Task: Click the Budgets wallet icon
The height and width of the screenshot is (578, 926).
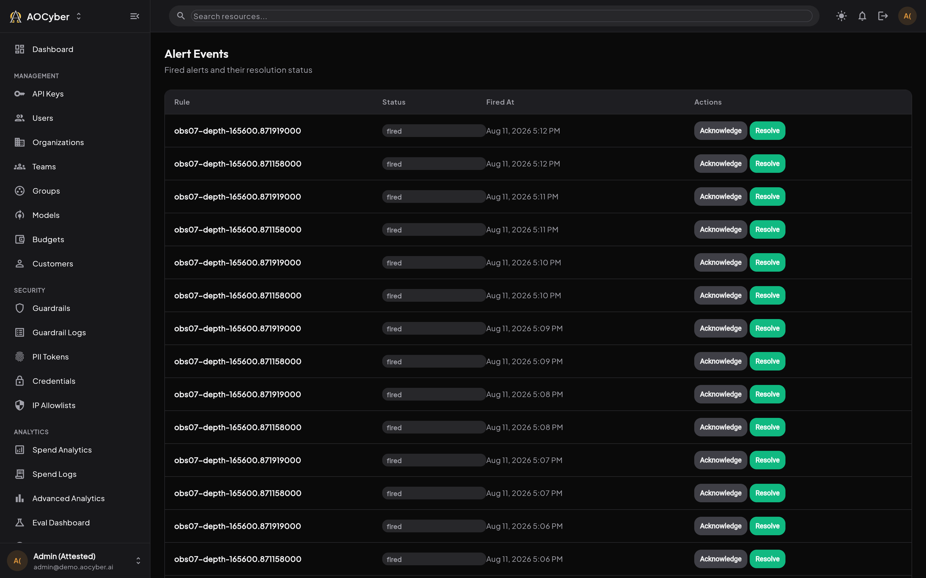Action: tap(19, 239)
